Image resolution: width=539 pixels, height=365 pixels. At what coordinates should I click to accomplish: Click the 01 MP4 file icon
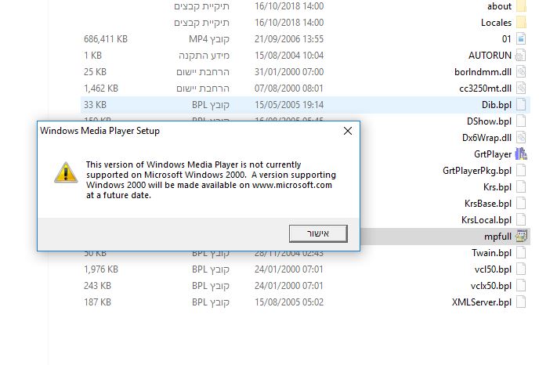(521, 39)
